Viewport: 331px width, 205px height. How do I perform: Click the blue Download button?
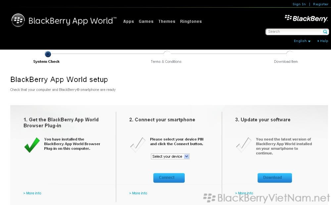(x=275, y=178)
